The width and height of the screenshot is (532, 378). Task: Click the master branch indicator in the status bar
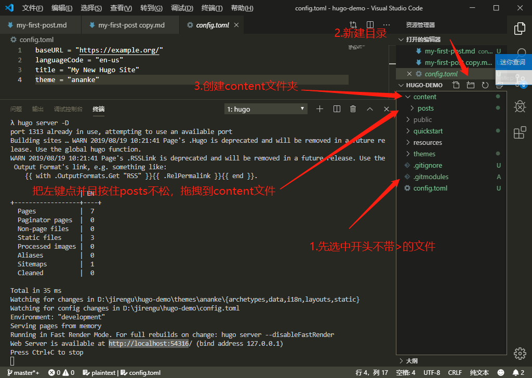pos(23,373)
